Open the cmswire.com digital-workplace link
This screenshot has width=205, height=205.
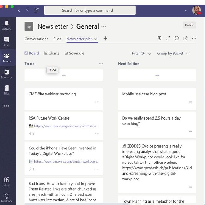pos(66,161)
